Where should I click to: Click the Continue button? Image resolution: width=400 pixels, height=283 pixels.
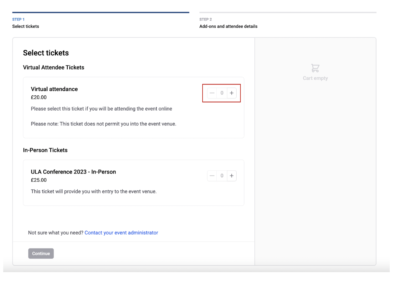click(x=41, y=254)
